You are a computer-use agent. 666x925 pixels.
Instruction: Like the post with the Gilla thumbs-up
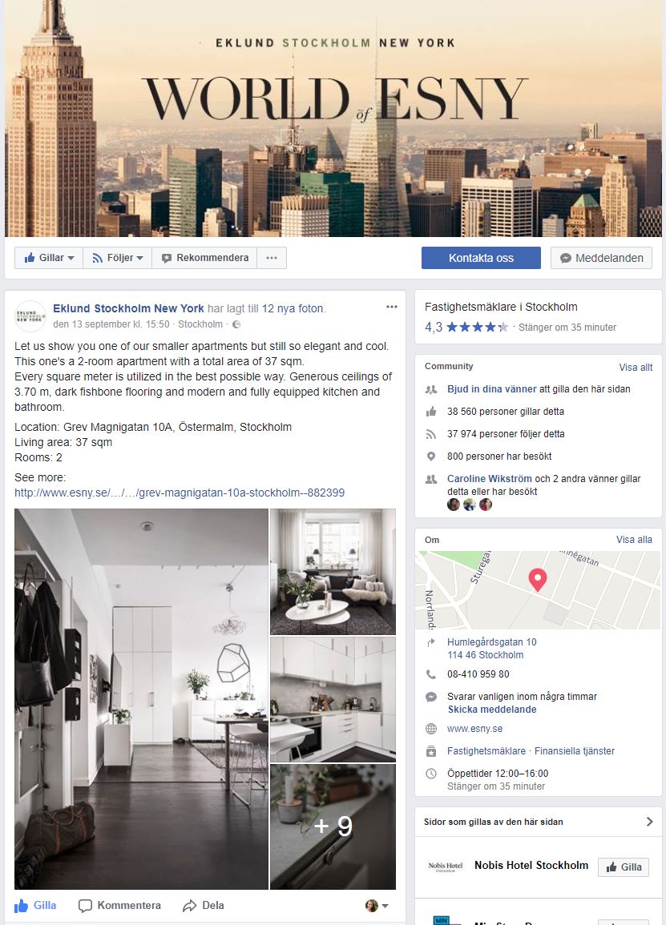[35, 906]
